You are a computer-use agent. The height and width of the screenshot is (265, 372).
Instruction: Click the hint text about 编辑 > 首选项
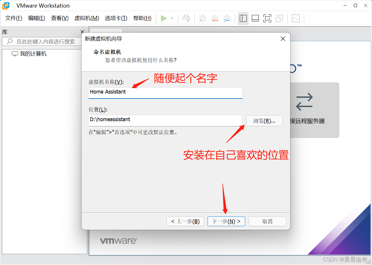(133, 132)
